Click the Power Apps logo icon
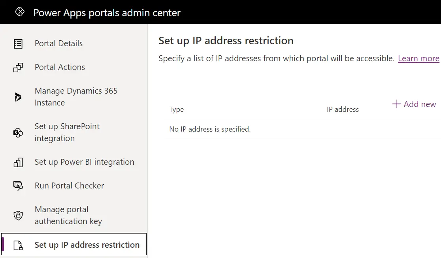The image size is (441, 258). click(x=20, y=12)
